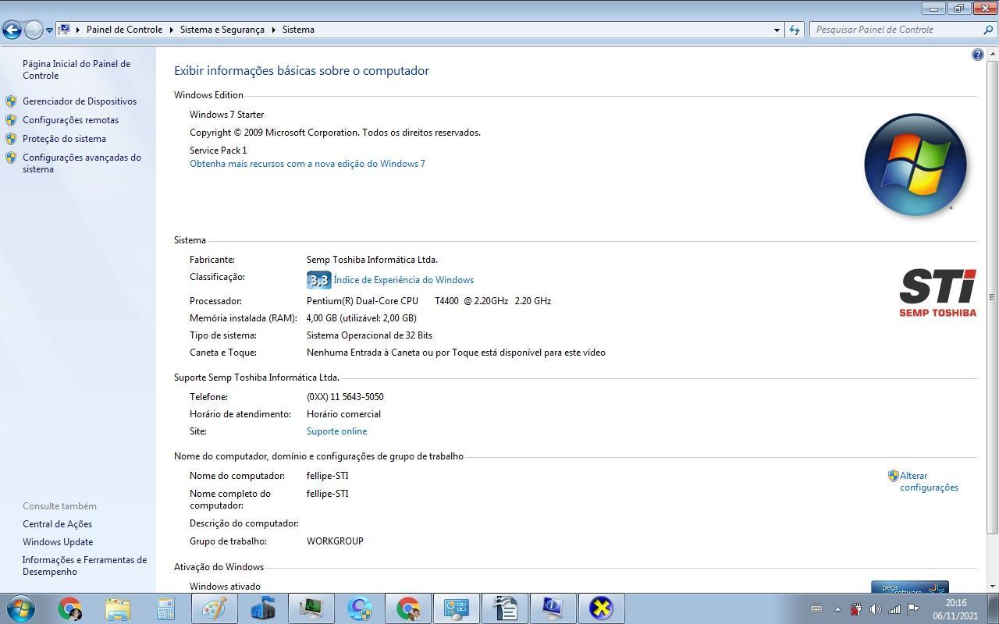Click the Back navigation arrow
Image resolution: width=999 pixels, height=624 pixels.
click(12, 30)
